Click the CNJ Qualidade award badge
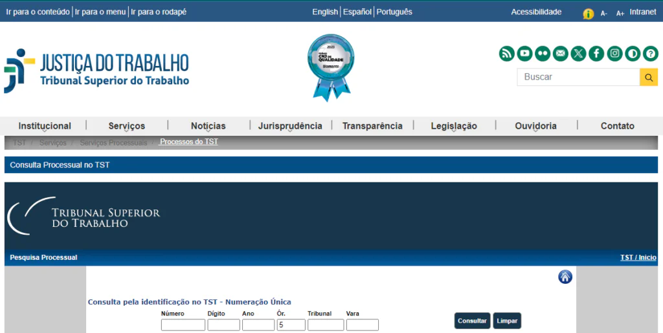This screenshot has height=333, width=663. pyautogui.click(x=331, y=67)
